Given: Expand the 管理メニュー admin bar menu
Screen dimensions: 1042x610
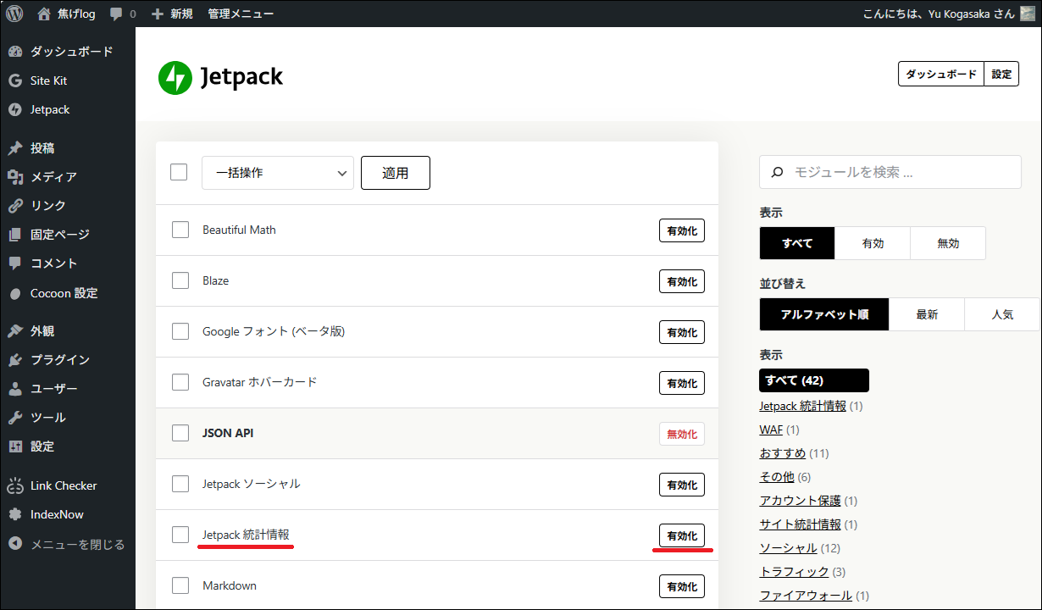Looking at the screenshot, I should point(241,14).
